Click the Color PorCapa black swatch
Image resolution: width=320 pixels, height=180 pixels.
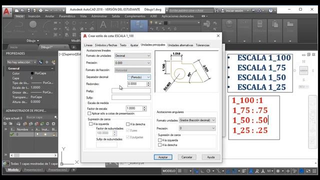point(32,73)
